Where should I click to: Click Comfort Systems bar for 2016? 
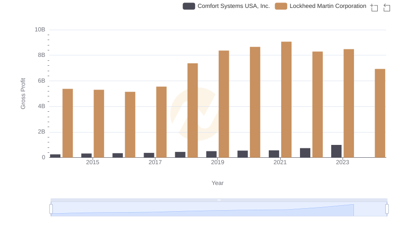(118, 155)
